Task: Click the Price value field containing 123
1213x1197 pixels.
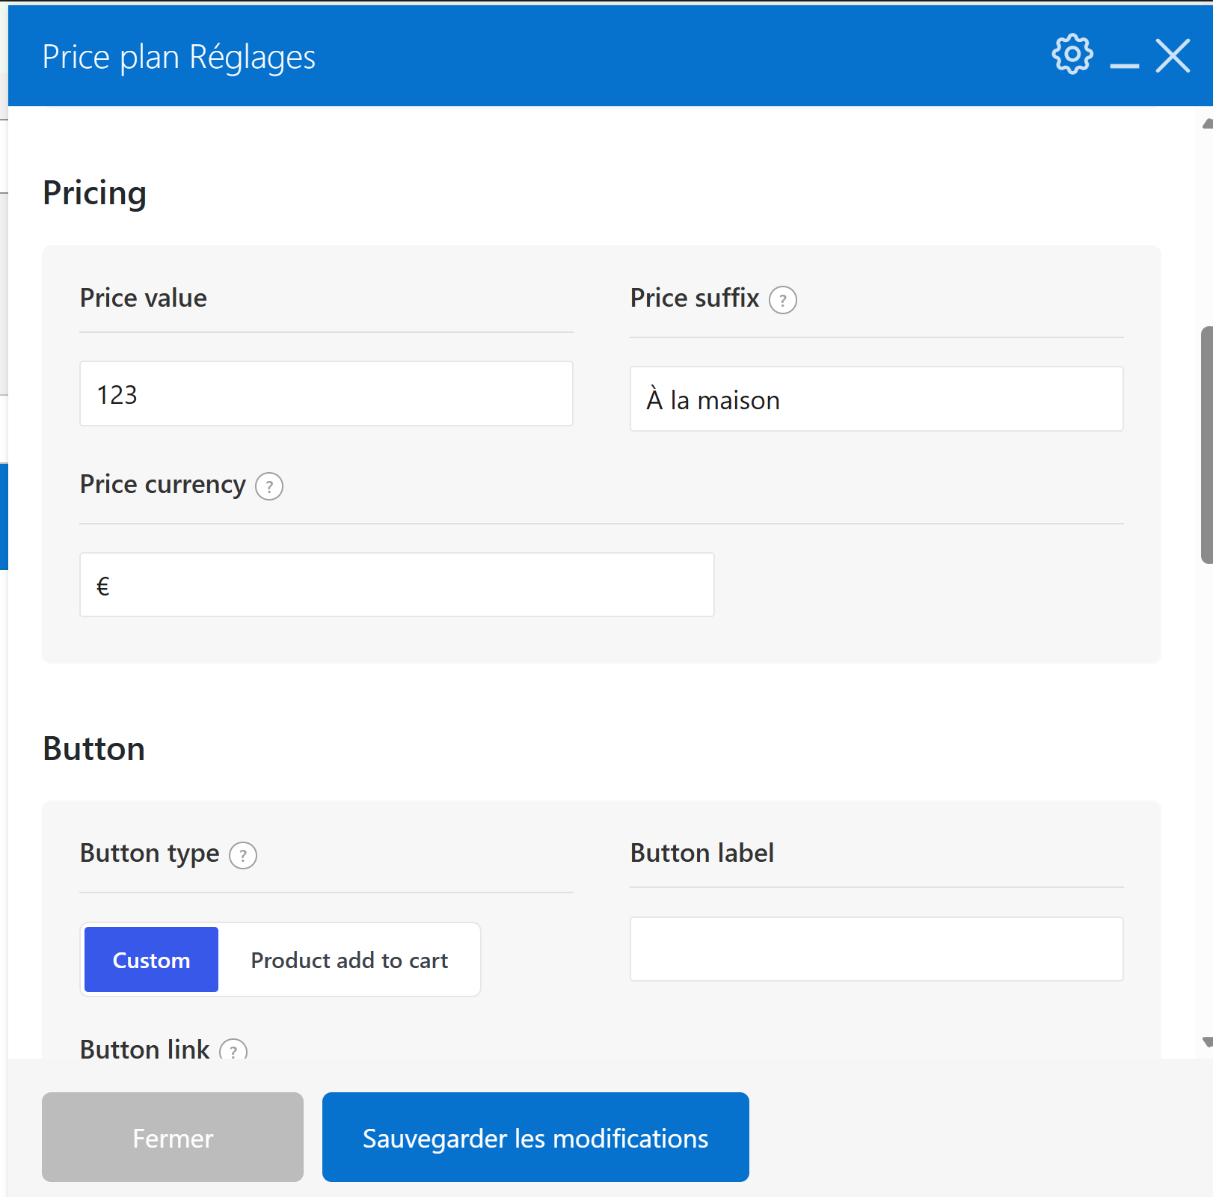Action: pyautogui.click(x=326, y=394)
